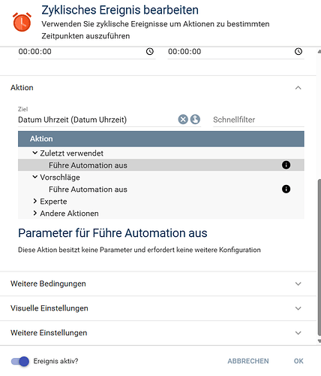Image resolution: width=321 pixels, height=376 pixels.
Task: Show info for Vorschläge Führe Automation aus
Action: pyautogui.click(x=286, y=189)
